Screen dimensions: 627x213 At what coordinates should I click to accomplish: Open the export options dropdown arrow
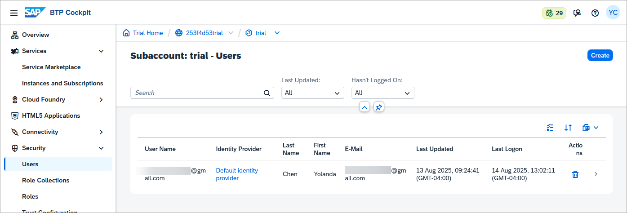(x=596, y=128)
